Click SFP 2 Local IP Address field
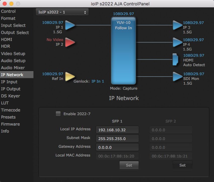Screen dimensions: 214x182 point(171,130)
